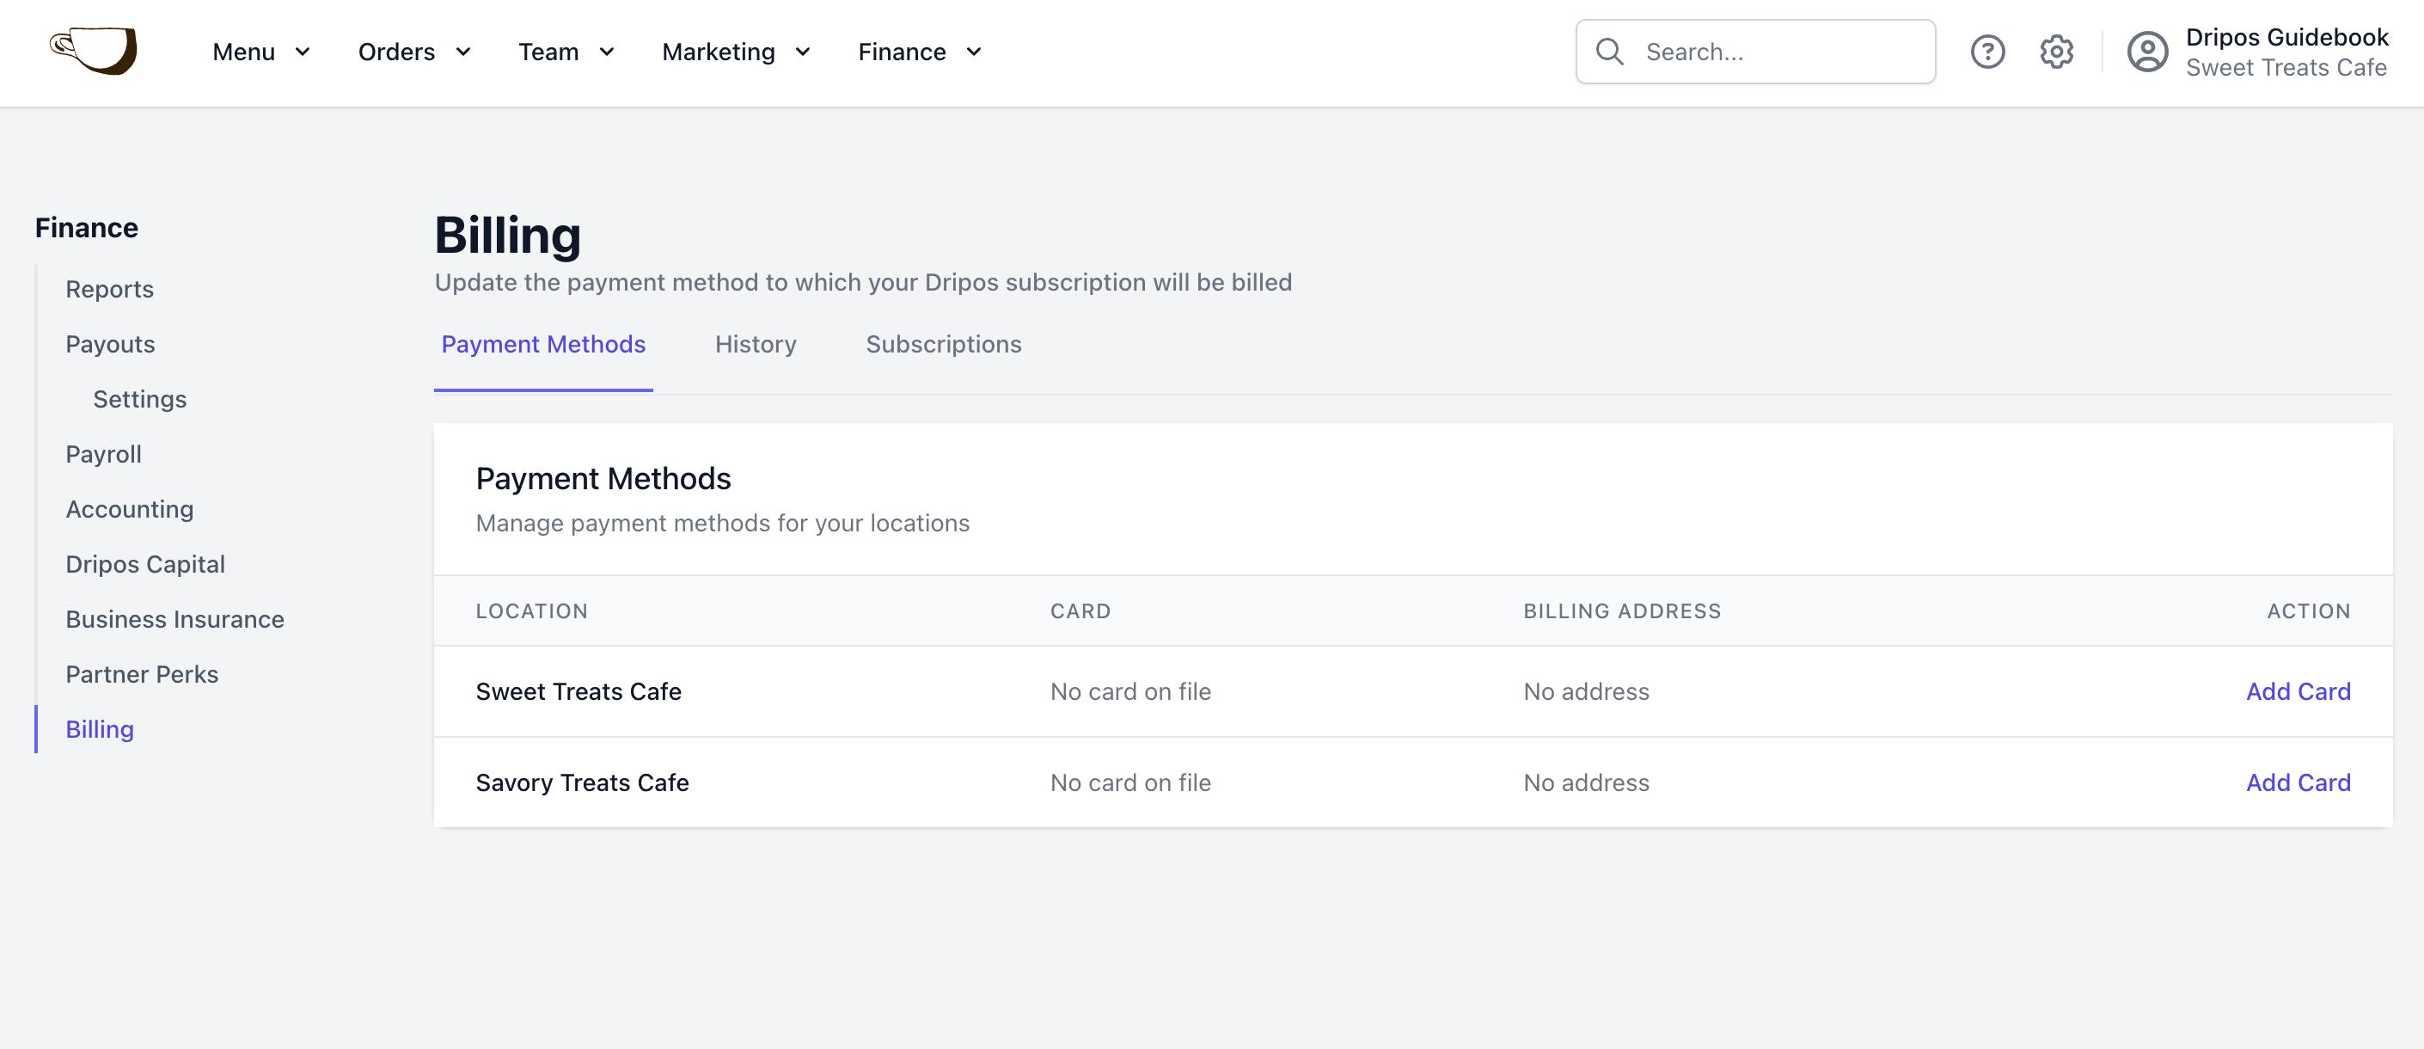Screen dimensions: 2424x1049
Task: Click the BILLING ADDRESS column header
Action: pyautogui.click(x=1622, y=611)
